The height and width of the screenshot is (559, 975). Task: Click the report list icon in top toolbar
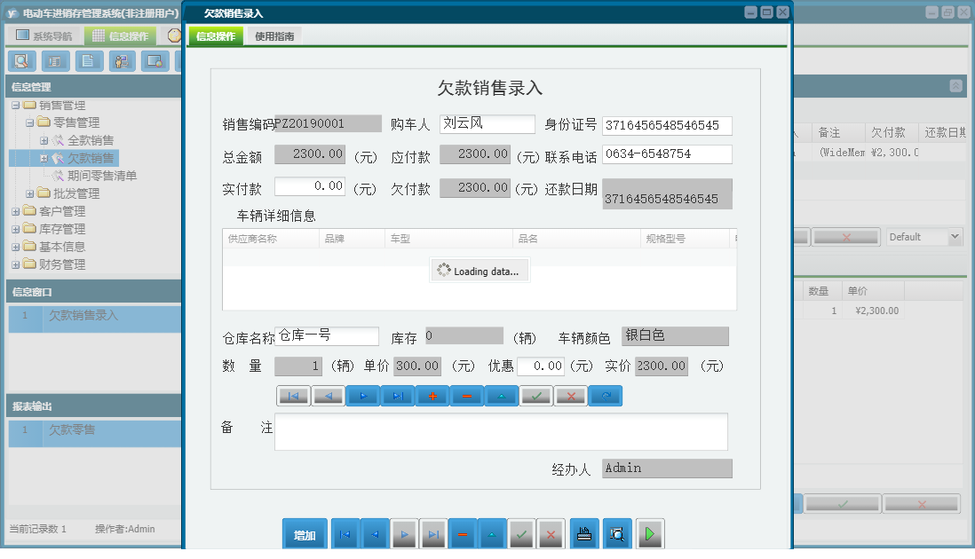click(54, 61)
